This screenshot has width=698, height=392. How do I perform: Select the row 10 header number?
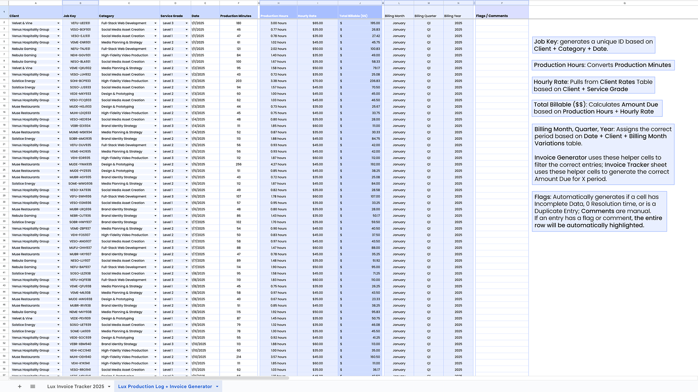[x=4, y=74]
